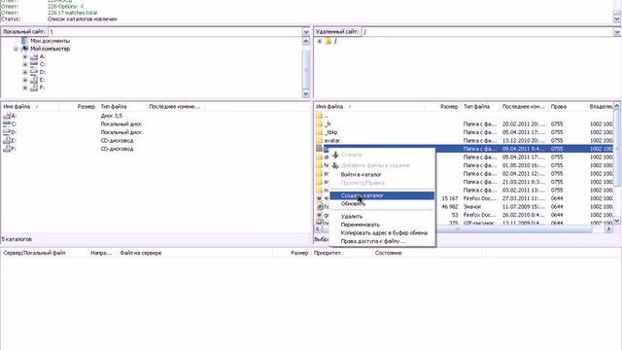Sort local list by 'Тип файла' column
The width and height of the screenshot is (622, 350).
pyautogui.click(x=122, y=107)
